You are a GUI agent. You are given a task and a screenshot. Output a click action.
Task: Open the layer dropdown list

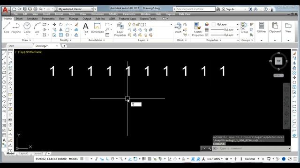coord(171,24)
